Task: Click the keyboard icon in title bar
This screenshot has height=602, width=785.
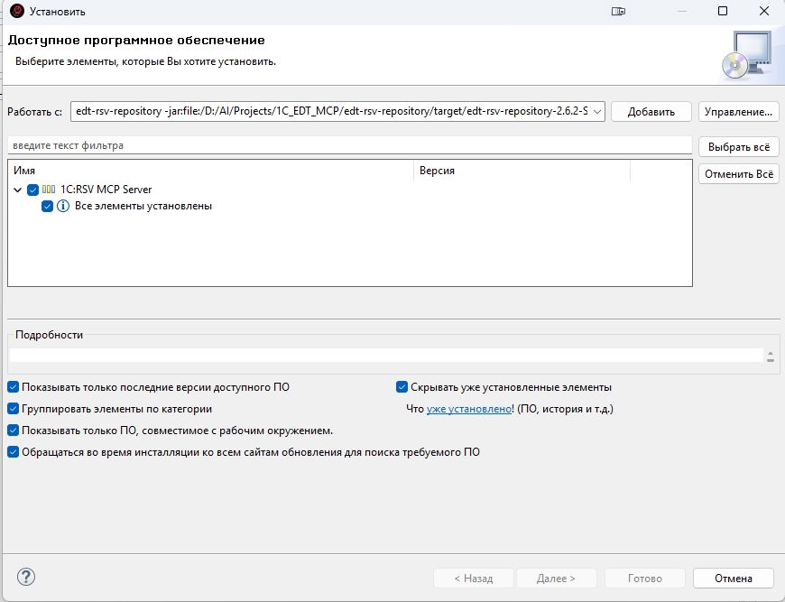Action: point(618,12)
